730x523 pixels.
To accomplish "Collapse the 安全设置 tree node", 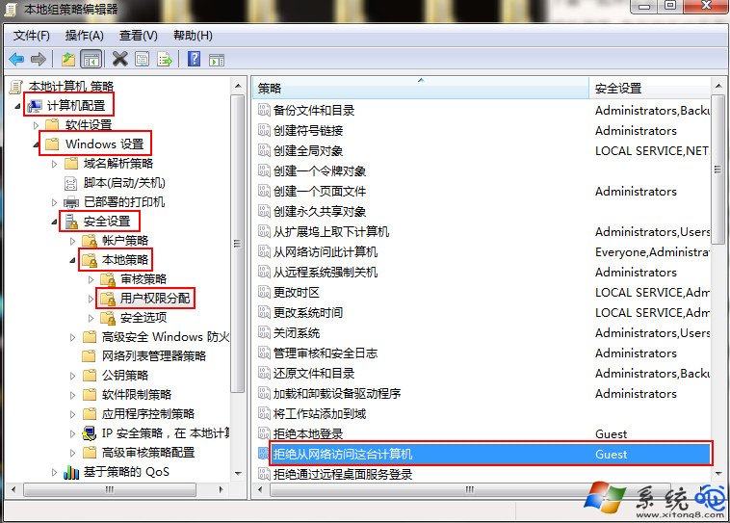I will point(55,222).
